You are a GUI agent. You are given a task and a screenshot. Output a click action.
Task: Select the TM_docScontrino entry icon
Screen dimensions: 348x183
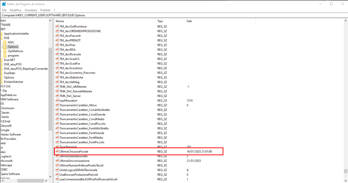57,68
